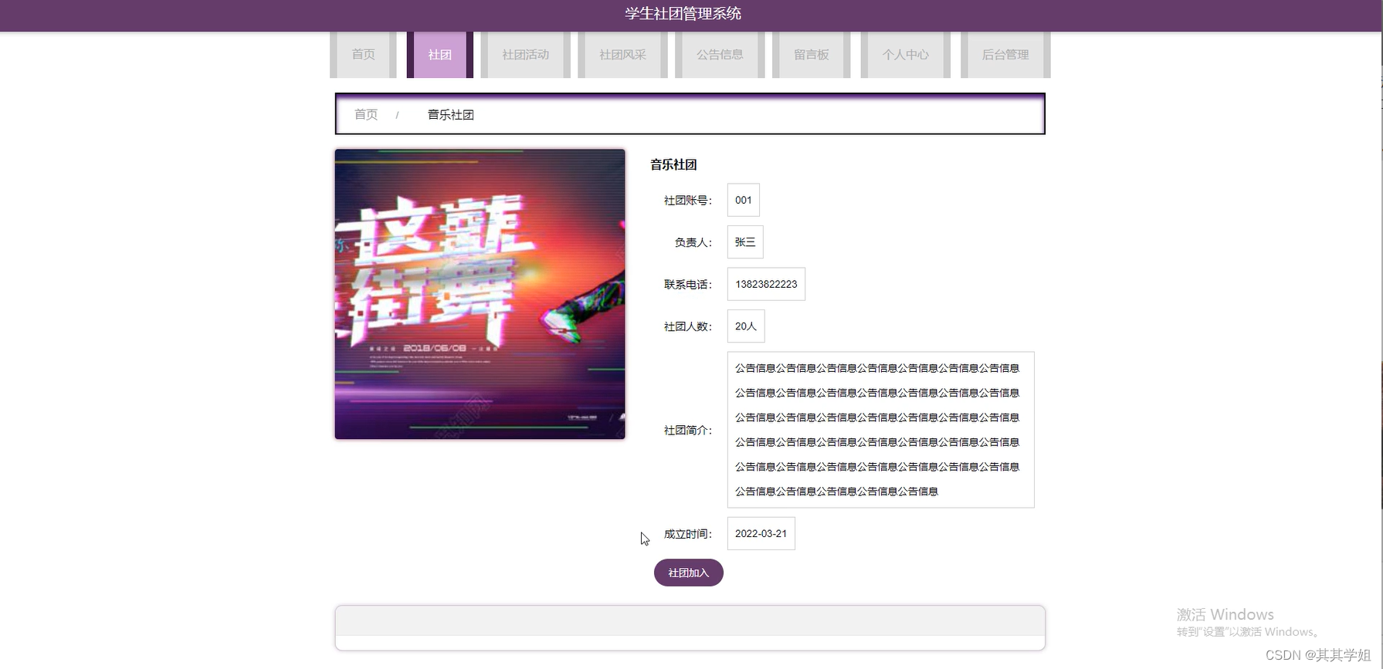This screenshot has height=669, width=1383.
Task: Open the 社团风采 tab
Action: pos(623,55)
